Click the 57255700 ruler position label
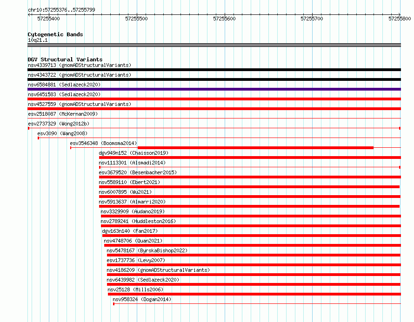Image resolution: width=414 pixels, height=322 pixels. 312,19
